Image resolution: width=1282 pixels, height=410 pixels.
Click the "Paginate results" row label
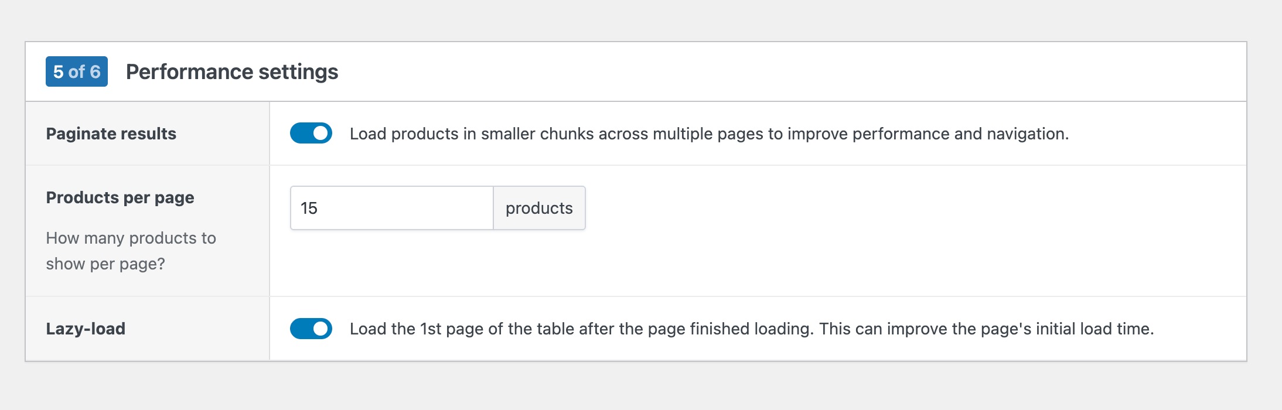(x=111, y=134)
